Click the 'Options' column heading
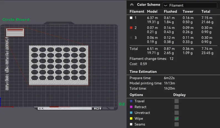The width and height of the screenshot is (220, 128). tap(136, 95)
